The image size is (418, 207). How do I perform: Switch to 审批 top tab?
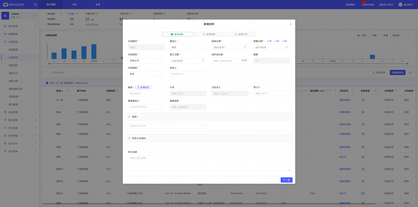(x=75, y=4)
